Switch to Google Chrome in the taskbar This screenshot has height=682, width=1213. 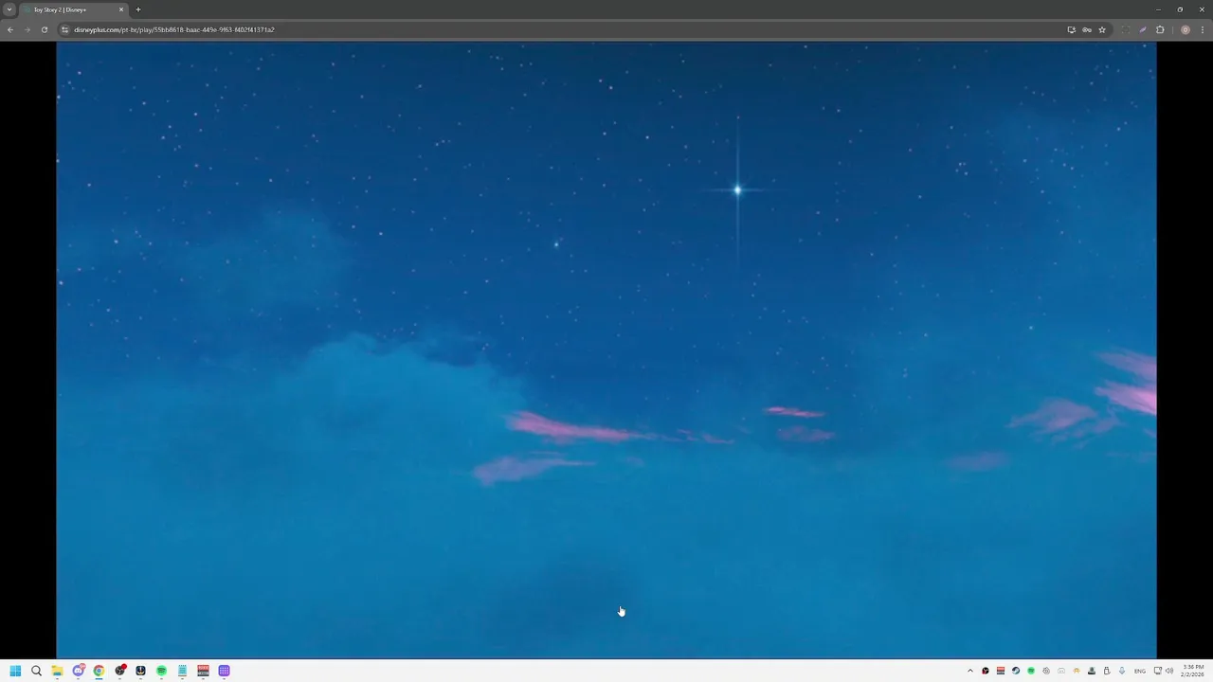coord(99,671)
